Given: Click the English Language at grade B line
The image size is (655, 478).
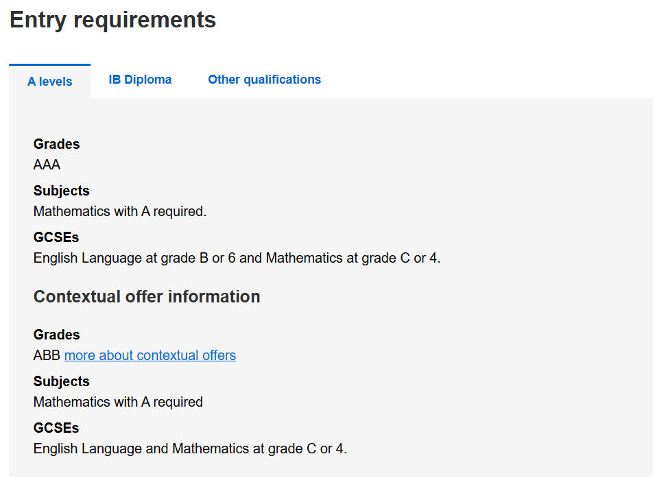Looking at the screenshot, I should tap(237, 259).
